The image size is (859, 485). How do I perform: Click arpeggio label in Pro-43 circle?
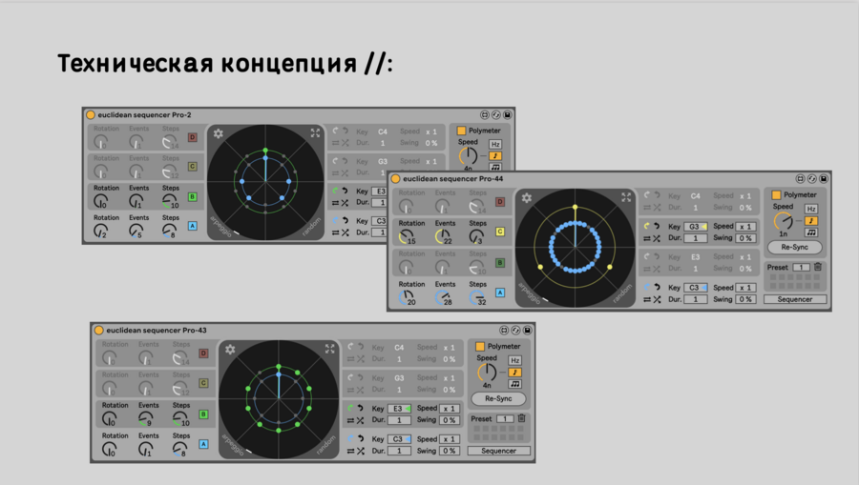click(233, 444)
